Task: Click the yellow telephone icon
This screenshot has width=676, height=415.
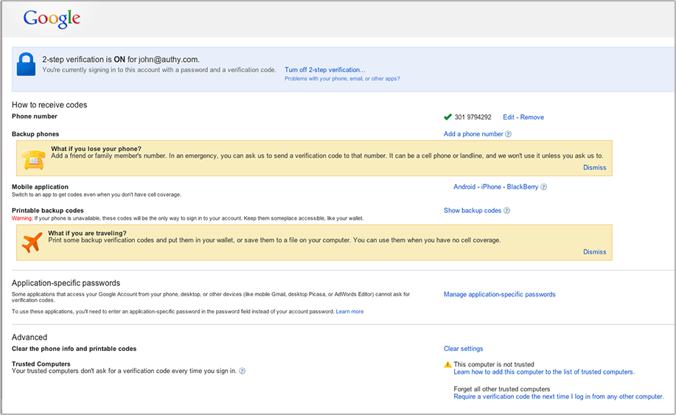Action: [x=33, y=158]
